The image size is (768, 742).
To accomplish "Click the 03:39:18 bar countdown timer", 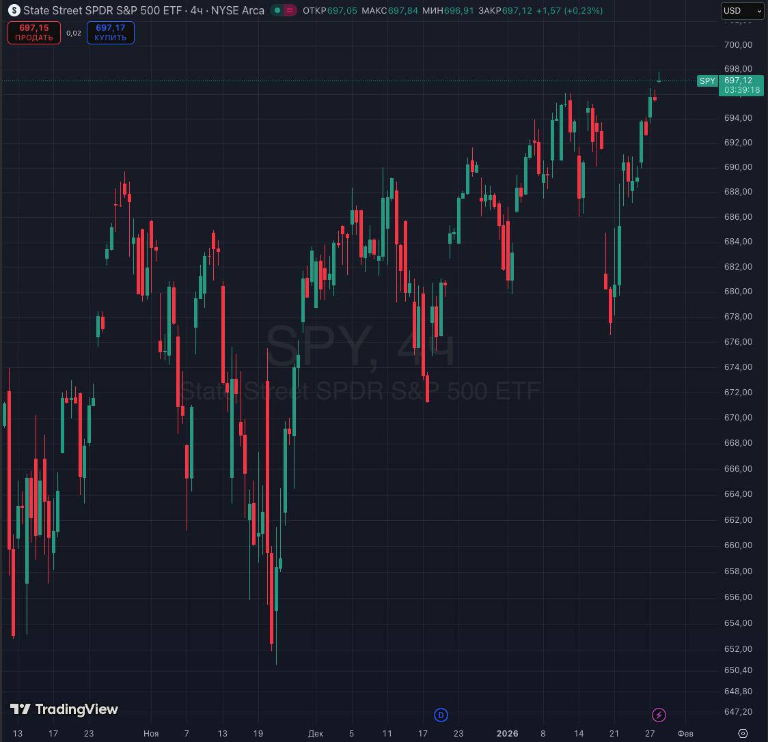I will (x=741, y=90).
